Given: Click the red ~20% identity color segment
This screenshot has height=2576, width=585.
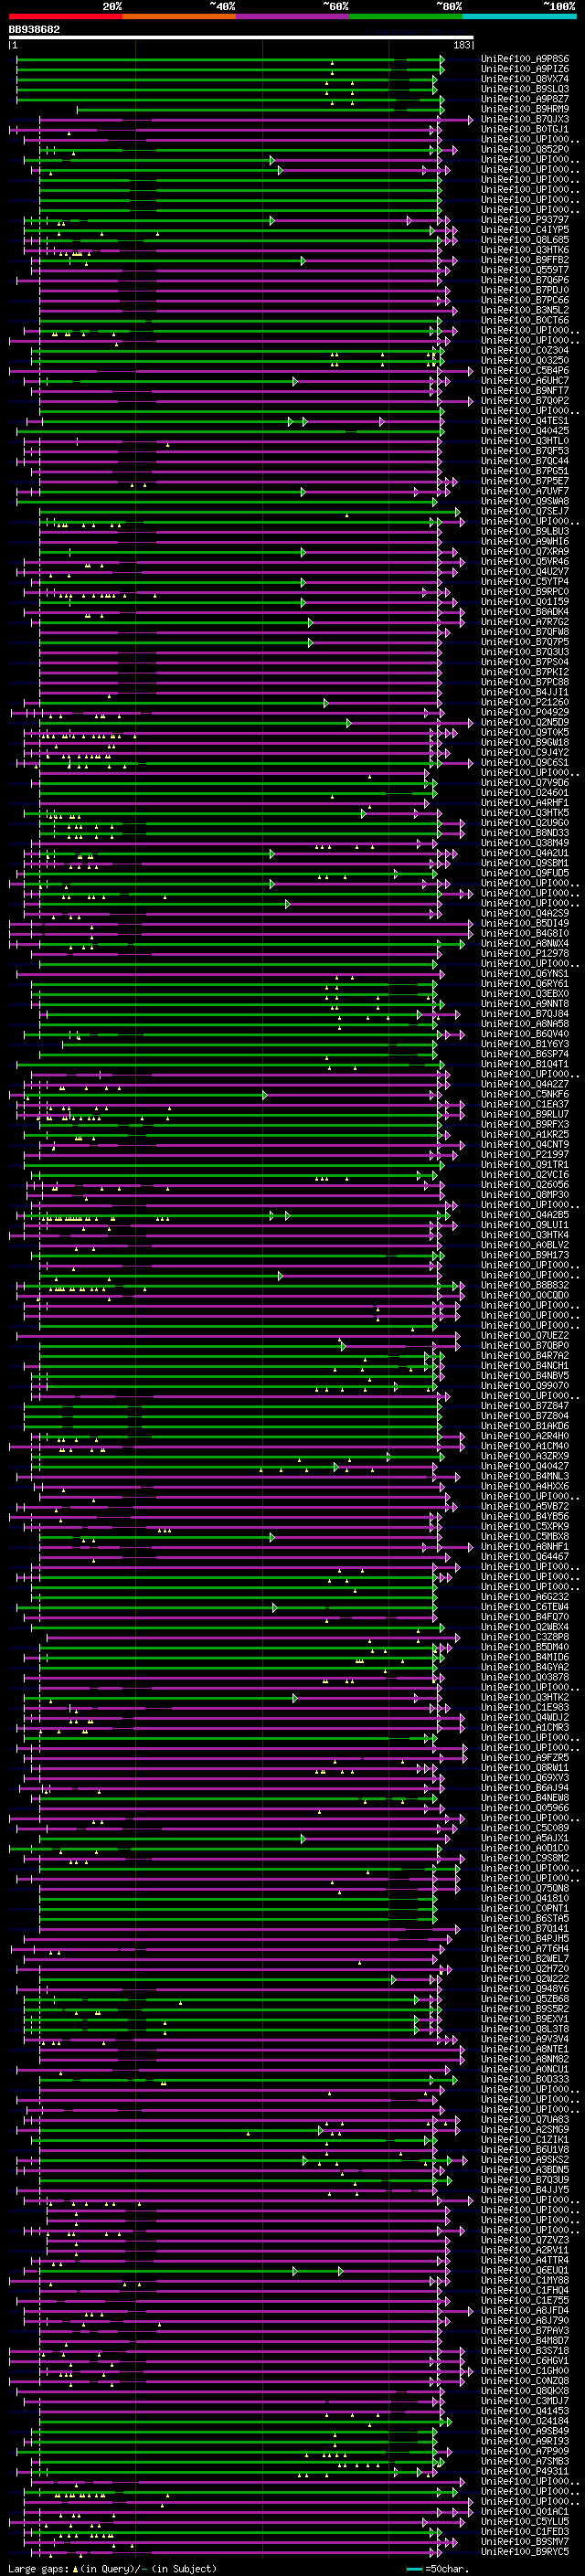Looking at the screenshot, I should [66, 16].
